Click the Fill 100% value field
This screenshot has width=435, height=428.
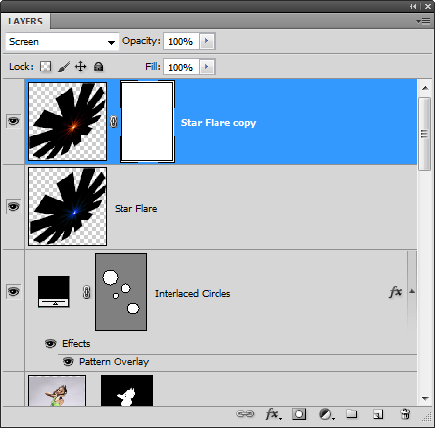coord(181,67)
